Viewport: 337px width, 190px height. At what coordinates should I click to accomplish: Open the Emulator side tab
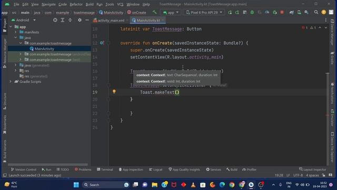pyautogui.click(x=332, y=117)
